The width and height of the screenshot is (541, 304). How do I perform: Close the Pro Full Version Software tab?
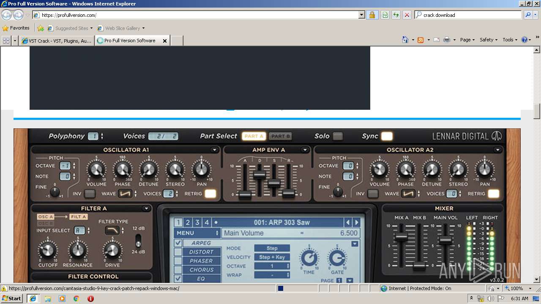165,41
